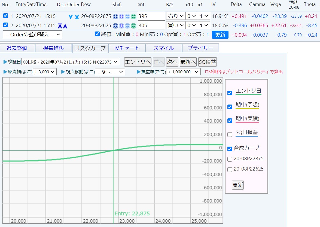The width and height of the screenshot is (320, 227).
Task: Open B/S dropdown showing 買い
Action: pyautogui.click(x=176, y=25)
